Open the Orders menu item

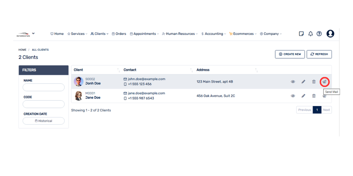[x=119, y=34]
